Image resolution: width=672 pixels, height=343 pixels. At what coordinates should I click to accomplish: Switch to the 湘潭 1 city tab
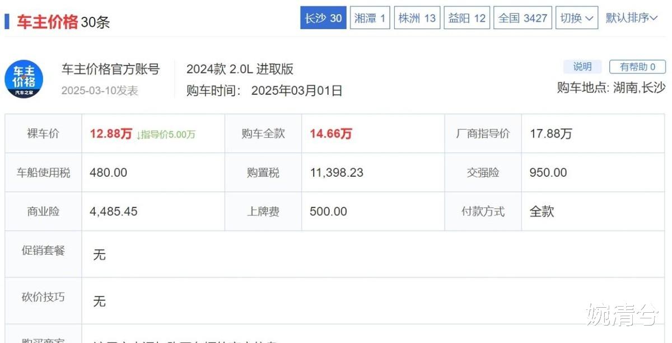[x=370, y=18]
